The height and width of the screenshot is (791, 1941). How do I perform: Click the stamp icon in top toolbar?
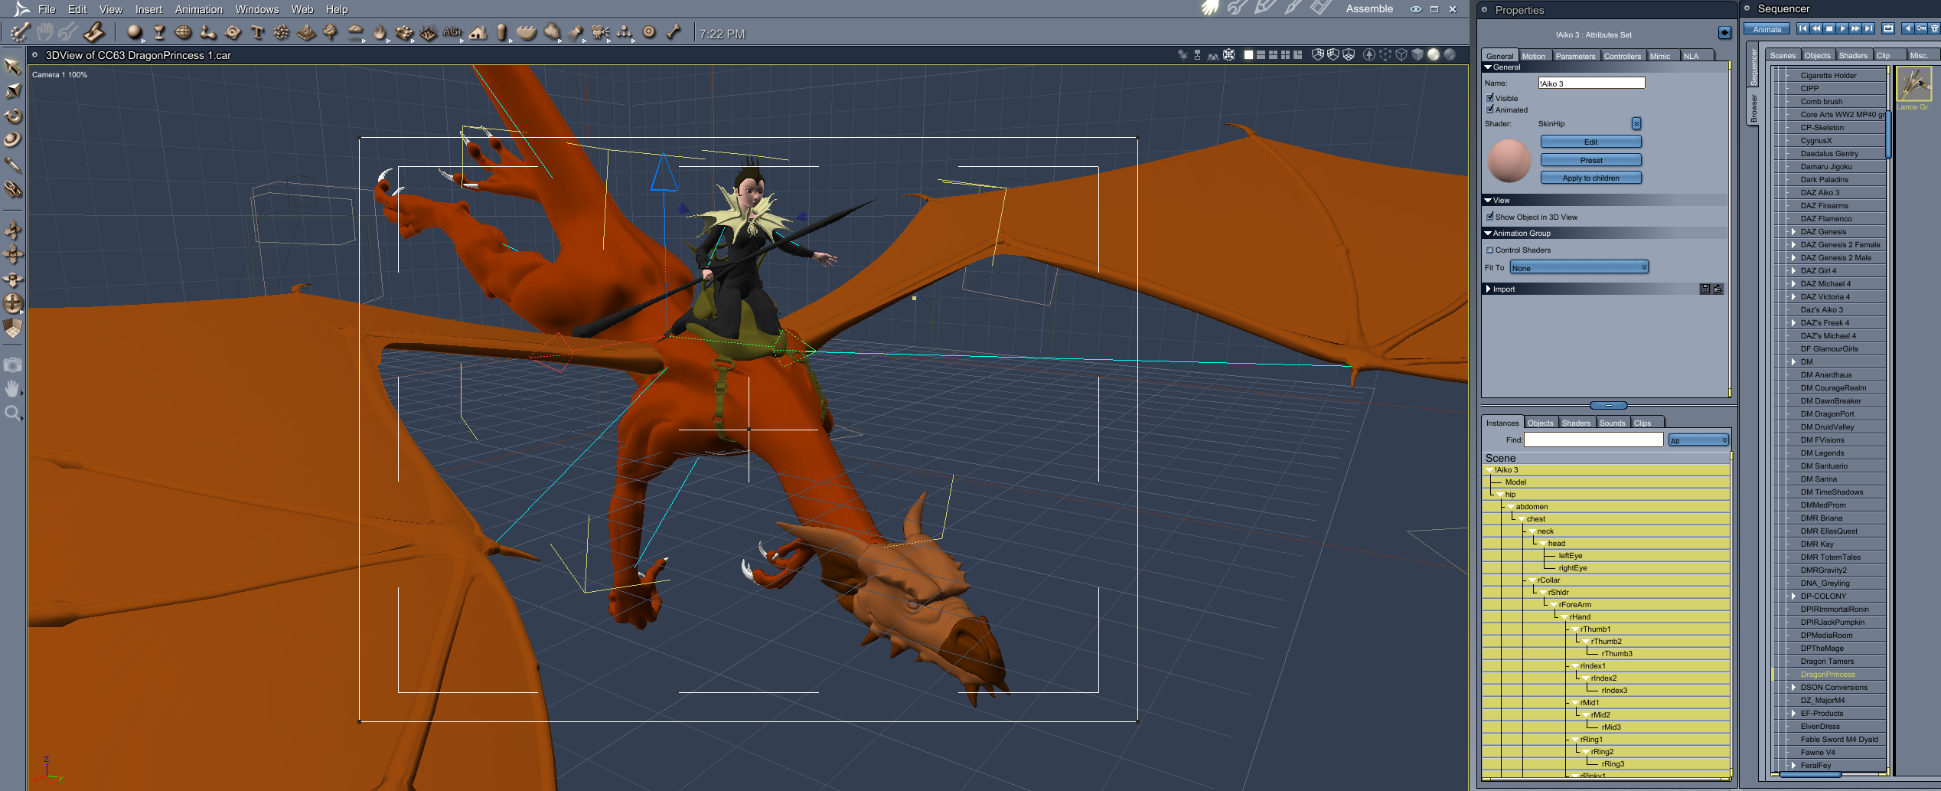point(94,32)
